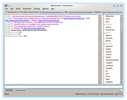
Task: Click the pencil icon to edit the channel topic
Action: 6,12
